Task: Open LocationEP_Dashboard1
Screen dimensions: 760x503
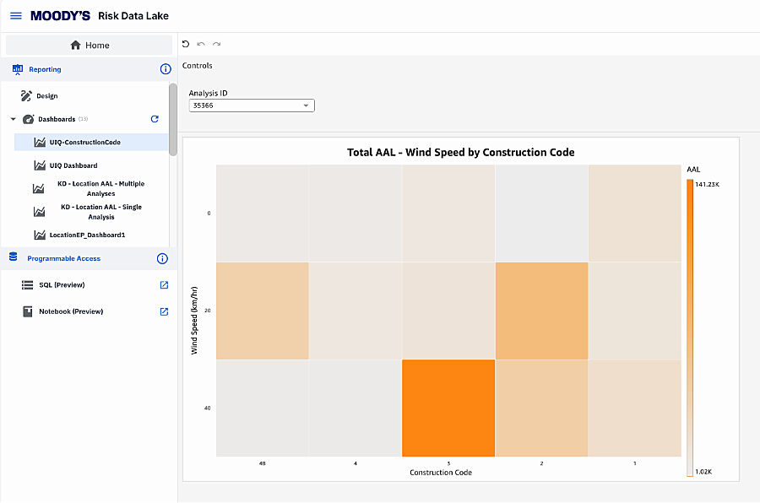Action: (x=87, y=235)
